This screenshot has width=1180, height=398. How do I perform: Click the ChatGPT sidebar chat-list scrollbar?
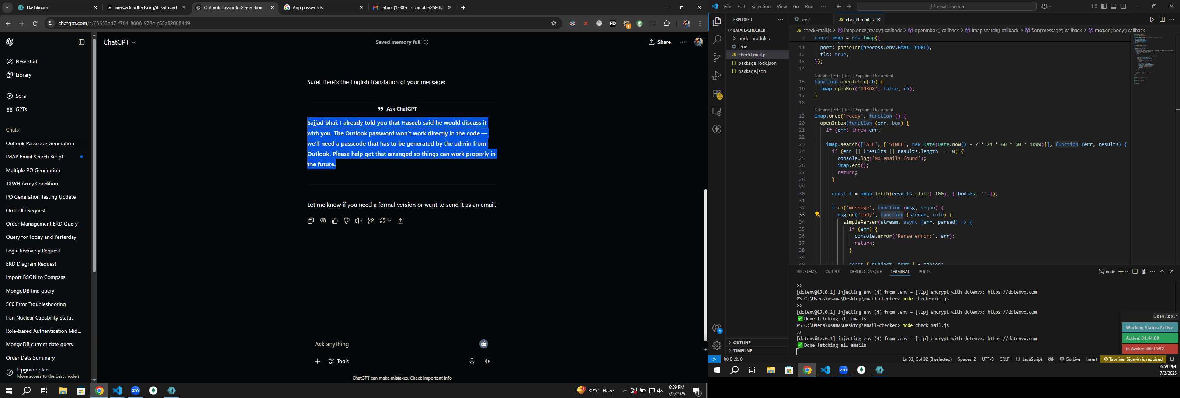(x=94, y=156)
